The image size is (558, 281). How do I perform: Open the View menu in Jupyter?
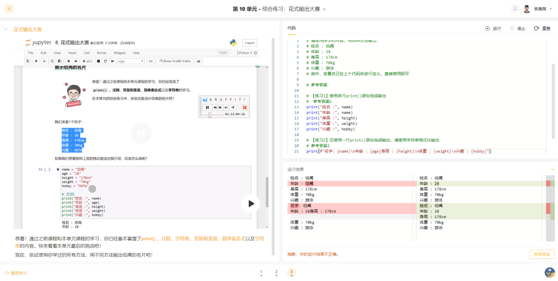pyautogui.click(x=57, y=53)
